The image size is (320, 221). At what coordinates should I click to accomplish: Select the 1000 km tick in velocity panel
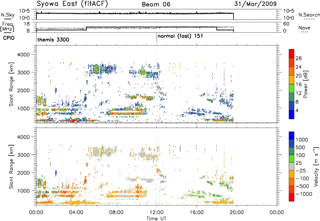click(x=23, y=191)
